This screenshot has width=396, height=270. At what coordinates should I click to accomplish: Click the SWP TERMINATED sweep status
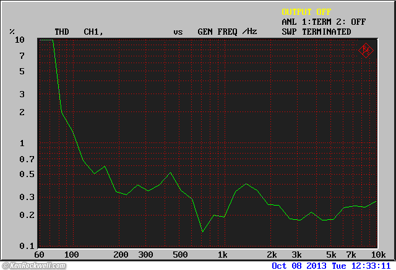[316, 32]
